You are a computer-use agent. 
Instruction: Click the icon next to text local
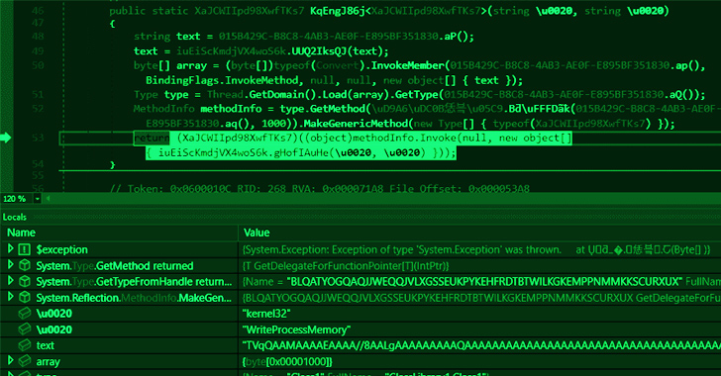[x=25, y=345]
